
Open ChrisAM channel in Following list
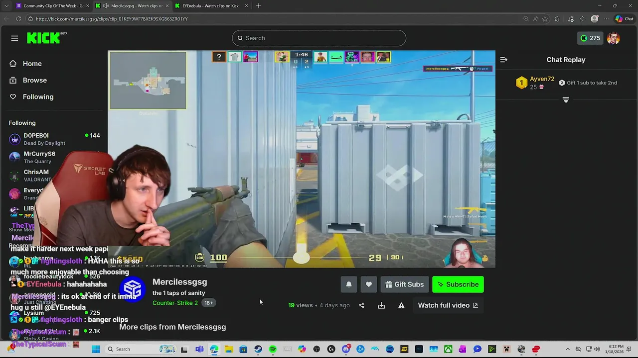tap(54, 176)
